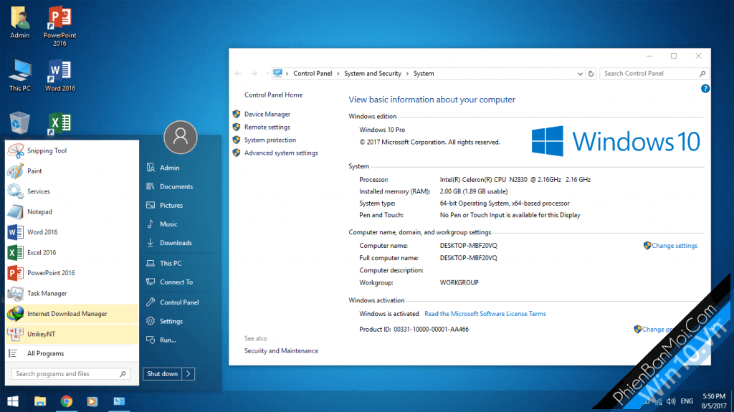Click Control Panel breadcrumb in address bar

coord(313,74)
